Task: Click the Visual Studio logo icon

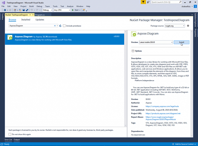Action: [3, 3]
